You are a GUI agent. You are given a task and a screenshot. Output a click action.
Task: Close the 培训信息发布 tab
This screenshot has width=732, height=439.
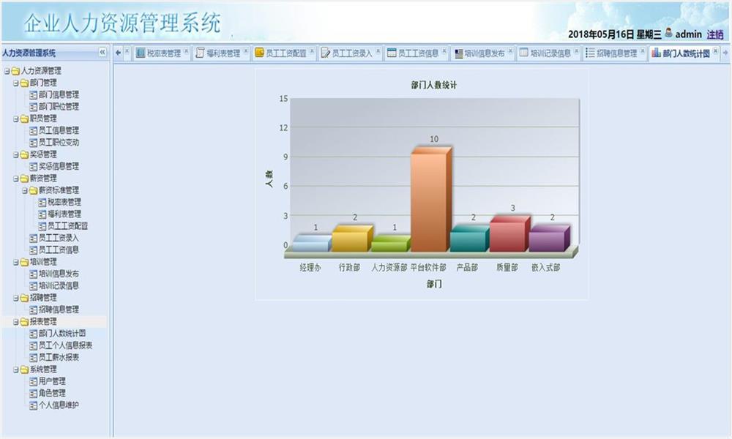(510, 51)
